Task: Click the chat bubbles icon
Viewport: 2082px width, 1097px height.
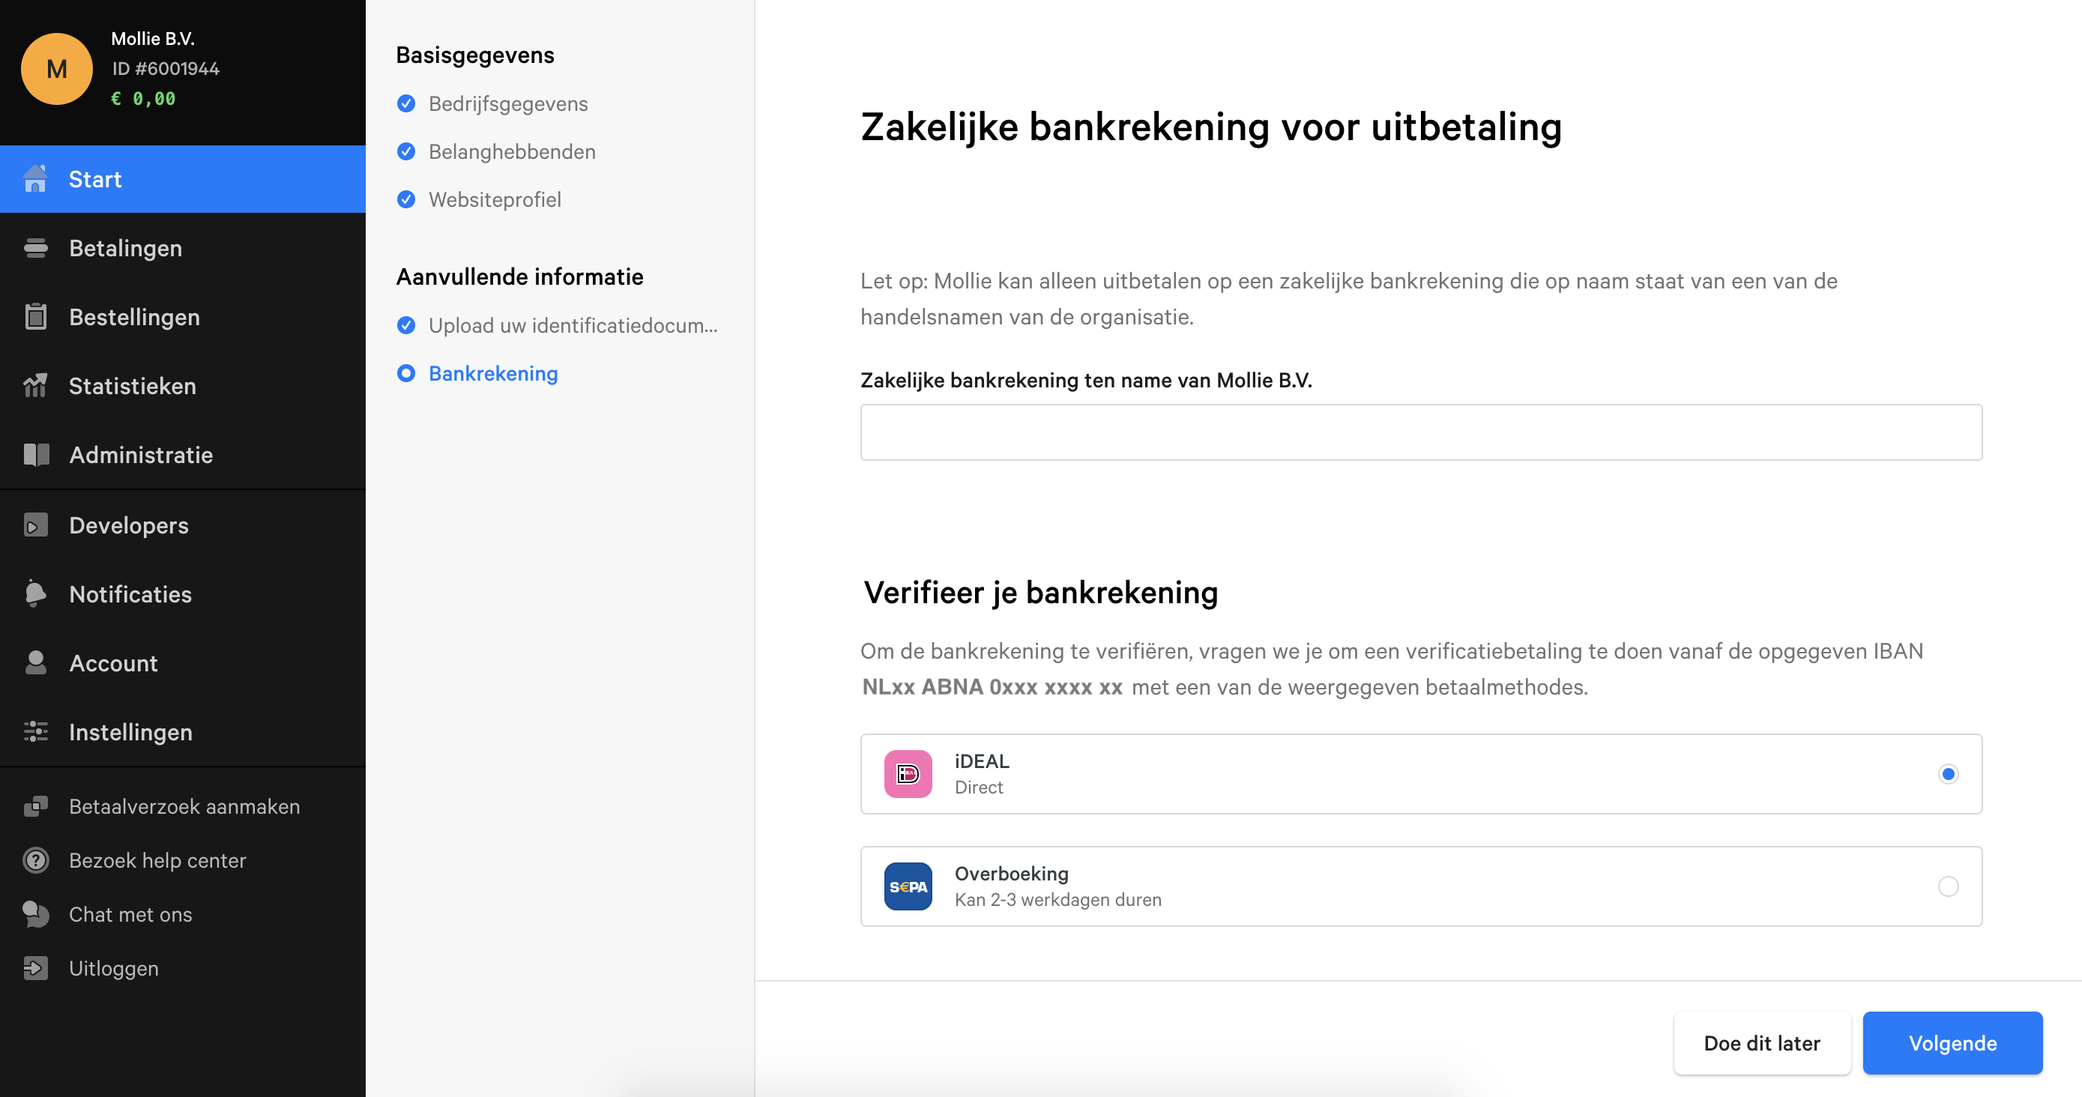Action: pos(35,914)
